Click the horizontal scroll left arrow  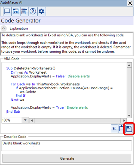pos(32,120)
